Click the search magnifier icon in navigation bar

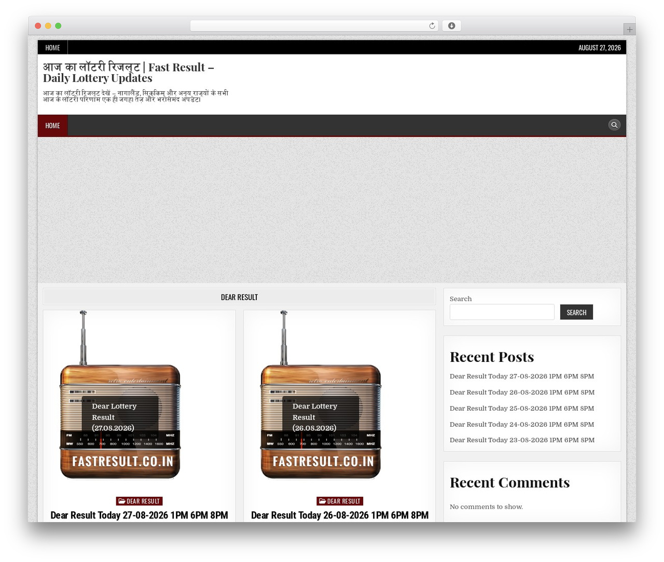[x=614, y=125]
